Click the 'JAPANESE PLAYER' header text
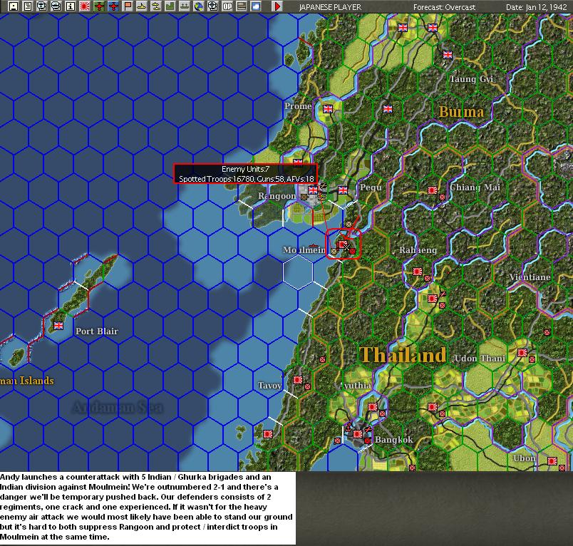The image size is (573, 546). pos(330,7)
